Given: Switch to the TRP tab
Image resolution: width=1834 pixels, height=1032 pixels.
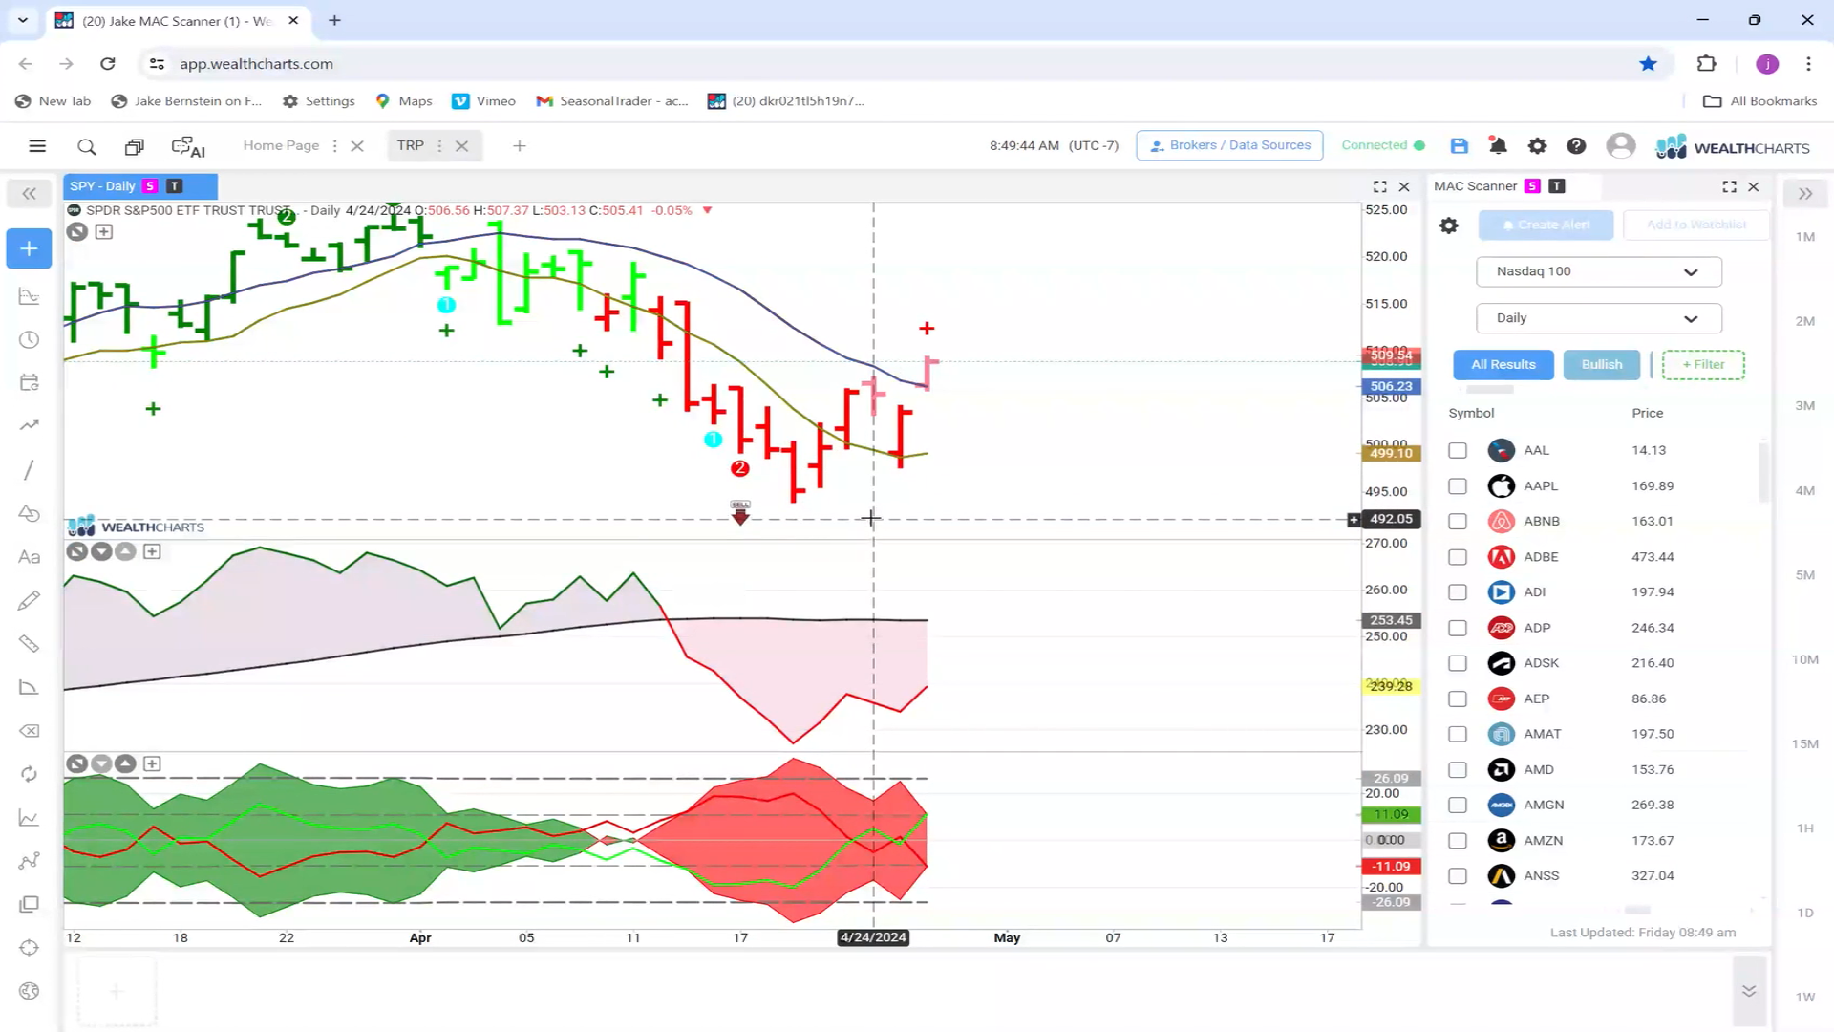Looking at the screenshot, I should click(411, 145).
